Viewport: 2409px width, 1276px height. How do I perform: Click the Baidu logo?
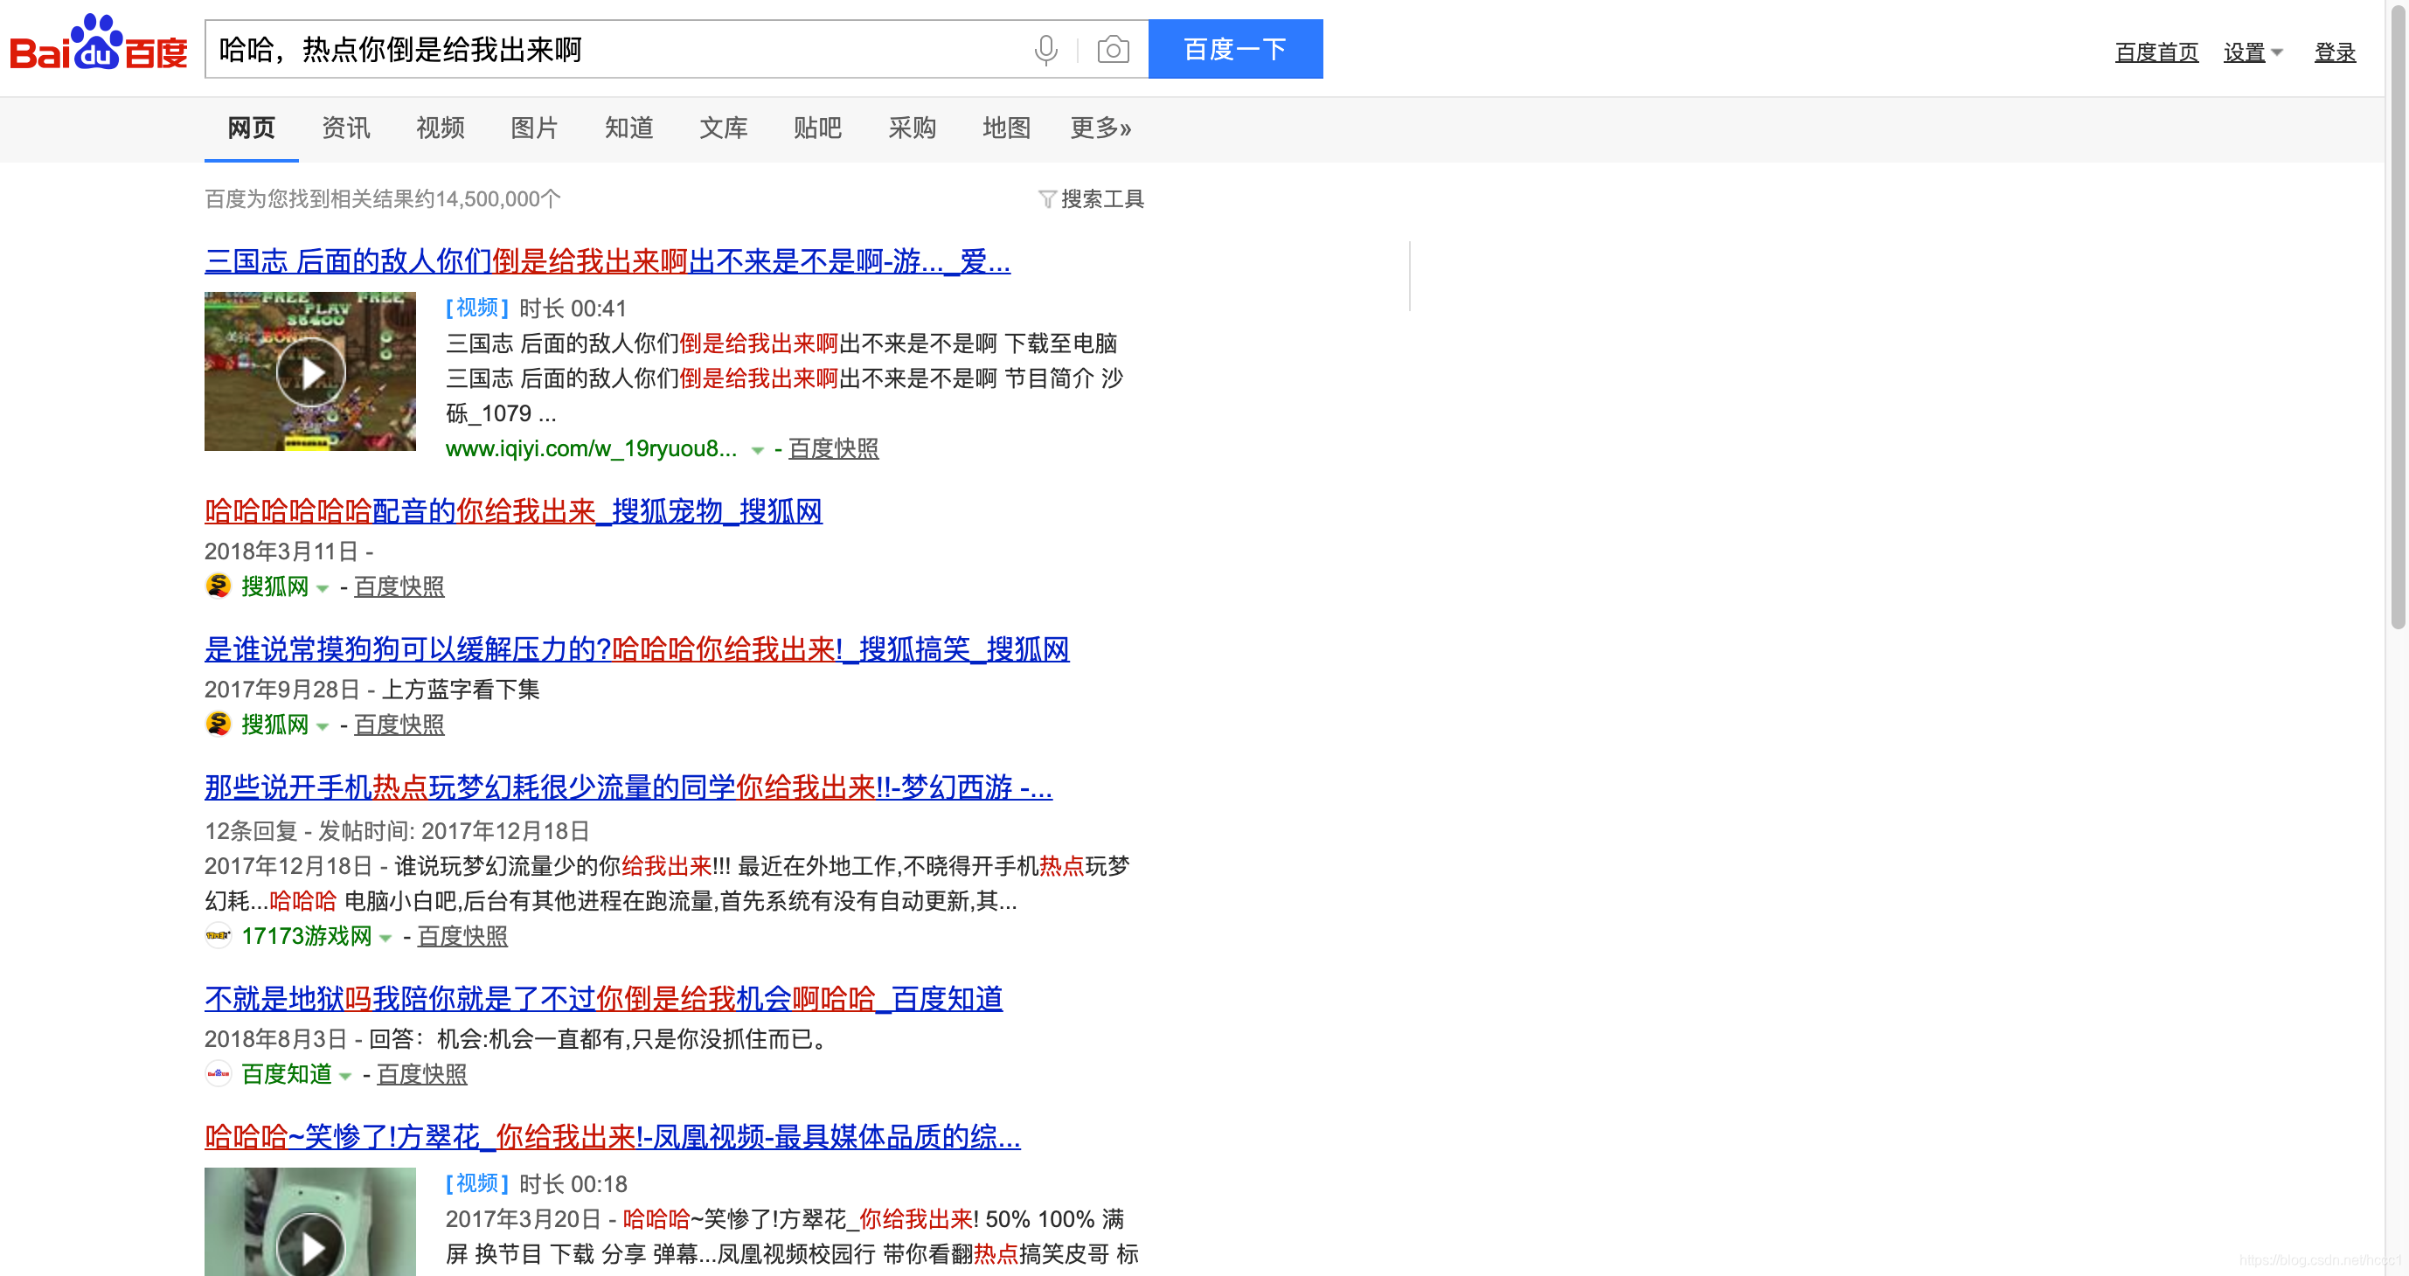click(99, 44)
